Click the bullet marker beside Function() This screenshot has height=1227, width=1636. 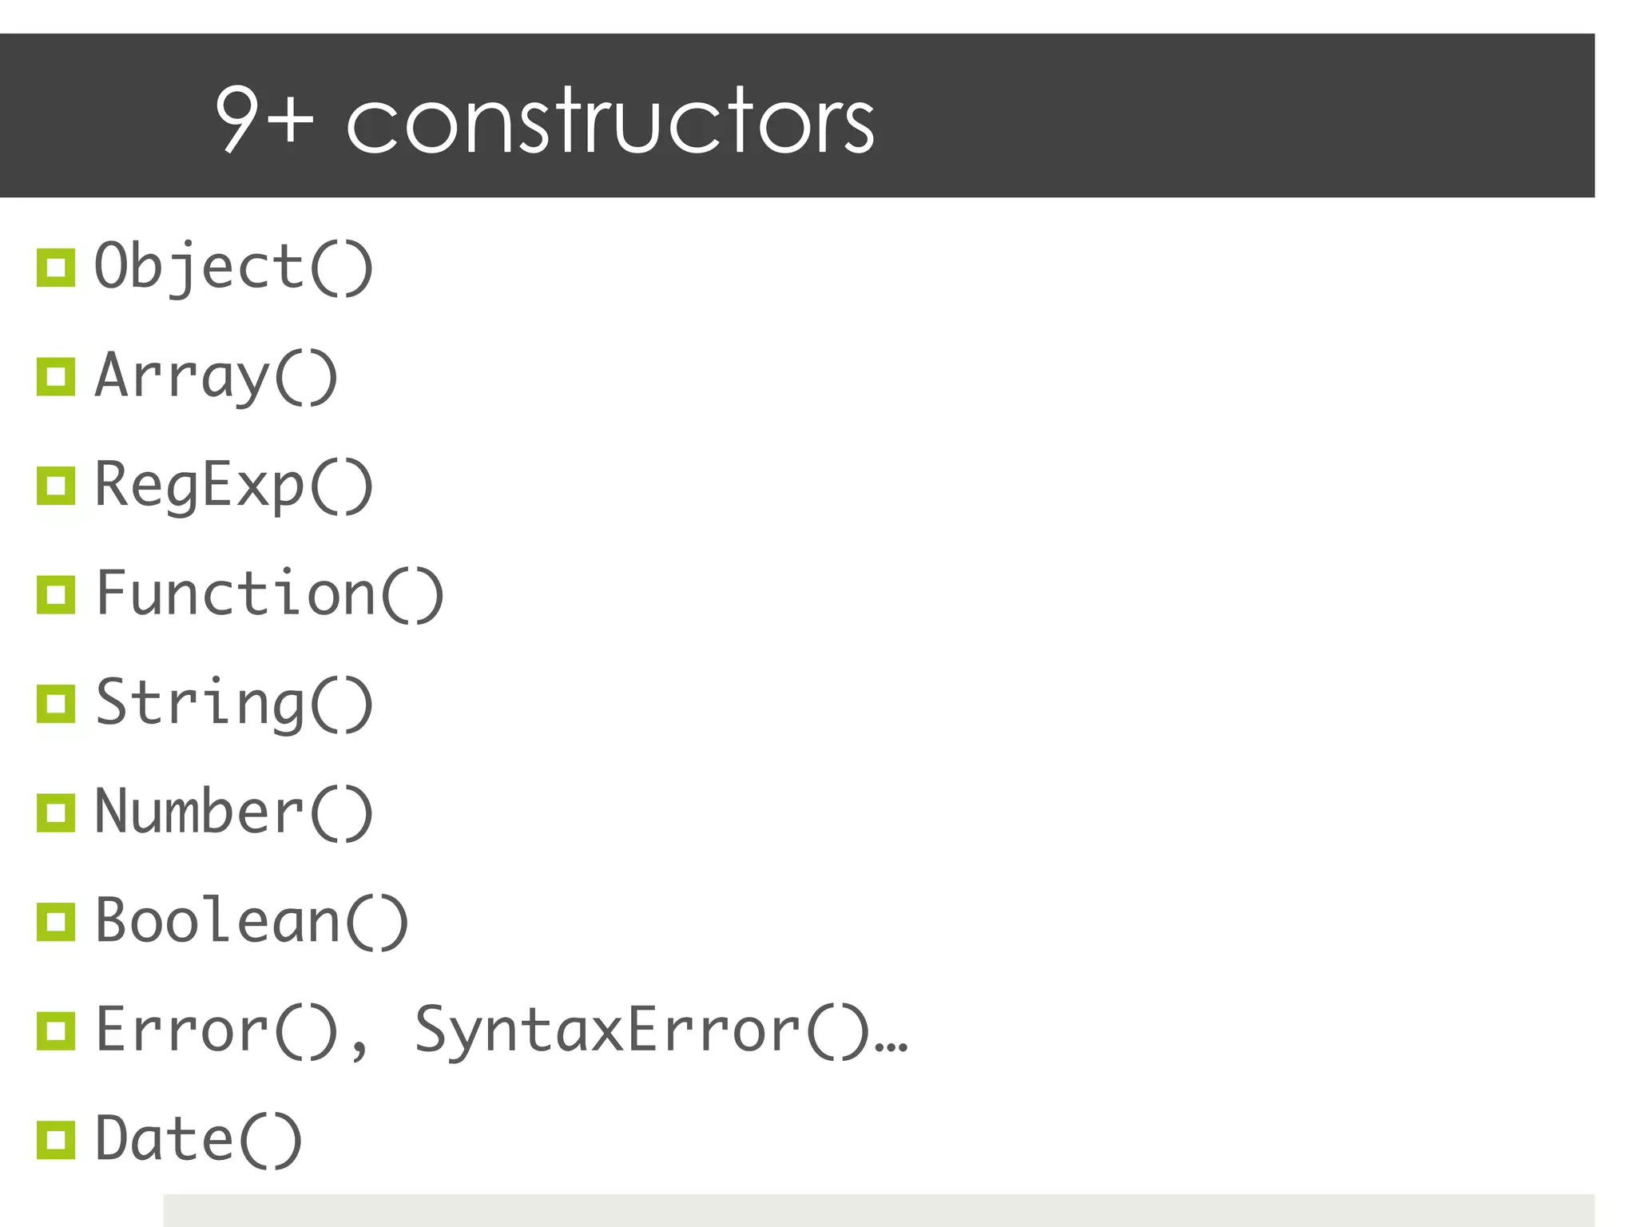(56, 594)
